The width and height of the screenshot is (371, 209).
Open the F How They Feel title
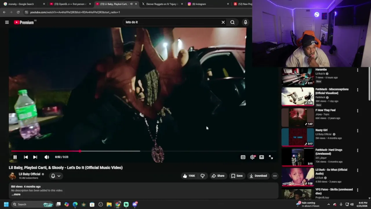point(325,110)
